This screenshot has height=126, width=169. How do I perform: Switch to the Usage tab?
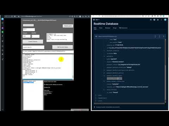click(x=115, y=28)
